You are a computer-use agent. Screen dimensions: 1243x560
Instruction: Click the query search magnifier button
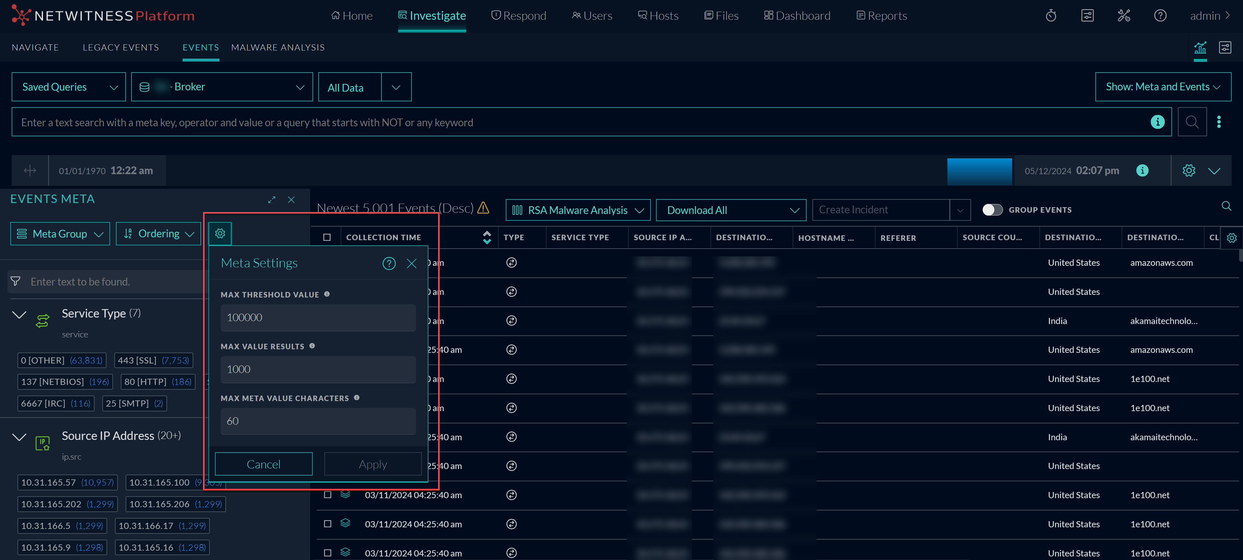[1192, 122]
